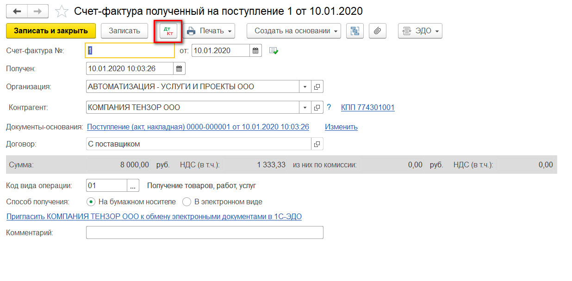Image resolution: width=572 pixels, height=281 pixels.
Task: Expand Создать на основании dropdown
Action: 294,31
